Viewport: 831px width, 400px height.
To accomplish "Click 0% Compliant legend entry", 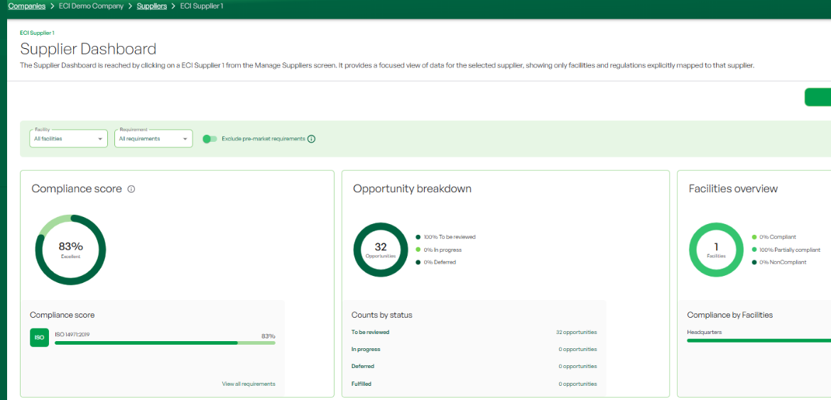I will click(773, 238).
